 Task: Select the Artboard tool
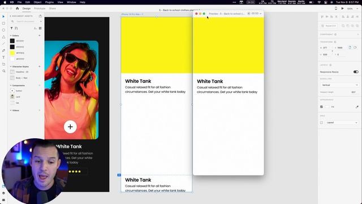click(3, 64)
